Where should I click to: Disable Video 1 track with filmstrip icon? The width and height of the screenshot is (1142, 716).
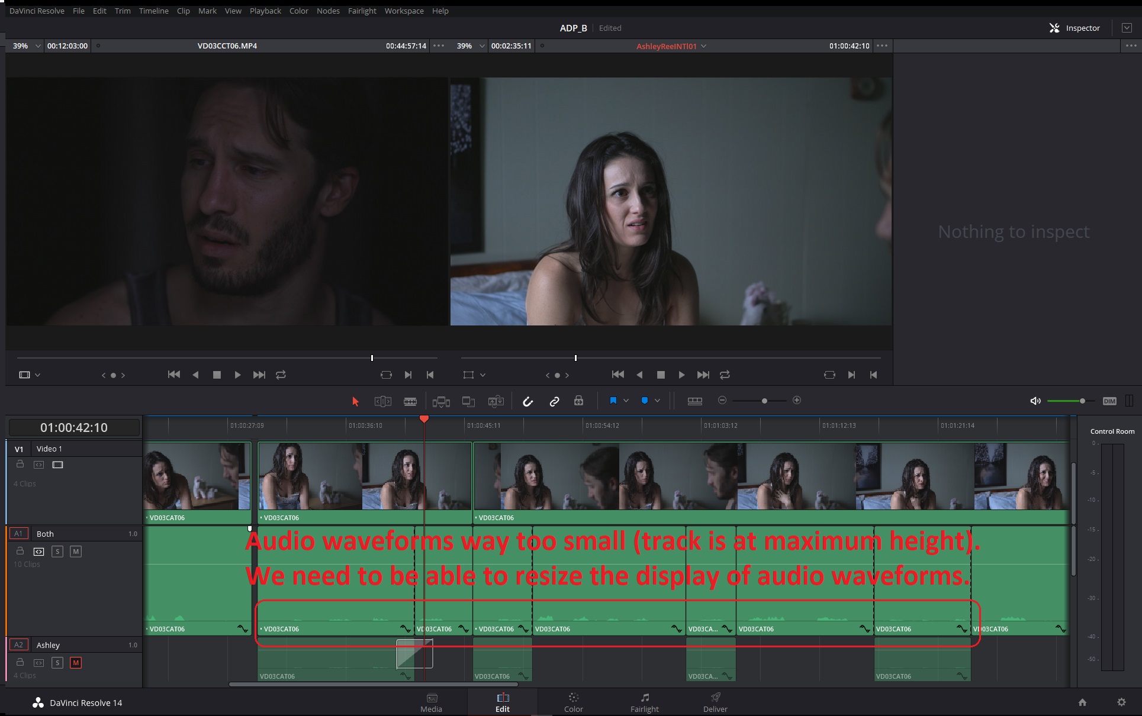[57, 465]
